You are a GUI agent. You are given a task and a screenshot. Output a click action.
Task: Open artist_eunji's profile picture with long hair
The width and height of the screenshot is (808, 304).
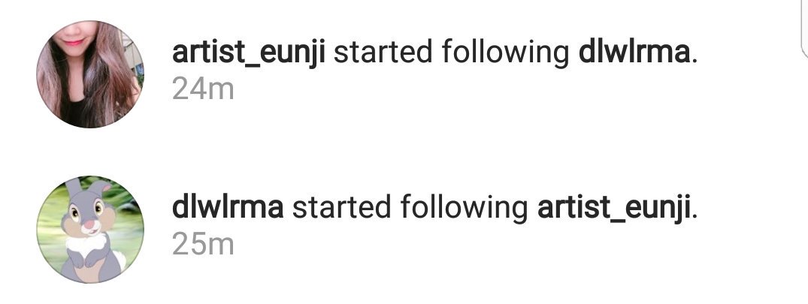(x=90, y=74)
